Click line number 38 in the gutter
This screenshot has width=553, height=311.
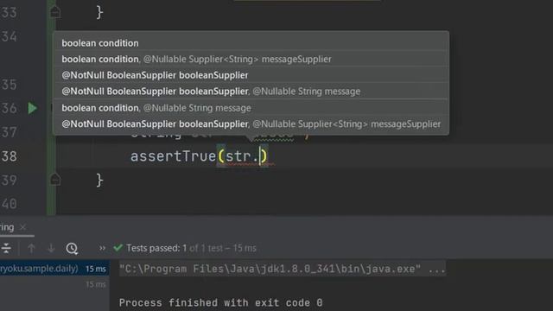[10, 156]
